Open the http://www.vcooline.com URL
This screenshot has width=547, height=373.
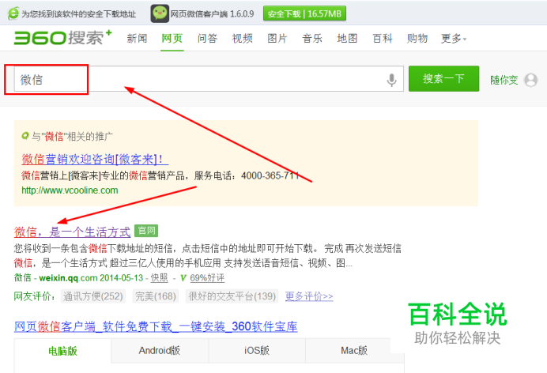pos(70,190)
